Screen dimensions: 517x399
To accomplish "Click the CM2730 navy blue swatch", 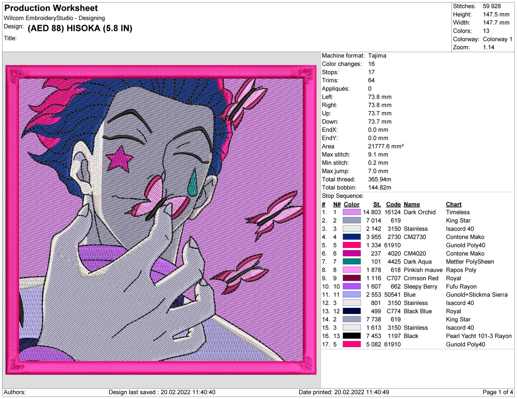I will click(x=351, y=237).
